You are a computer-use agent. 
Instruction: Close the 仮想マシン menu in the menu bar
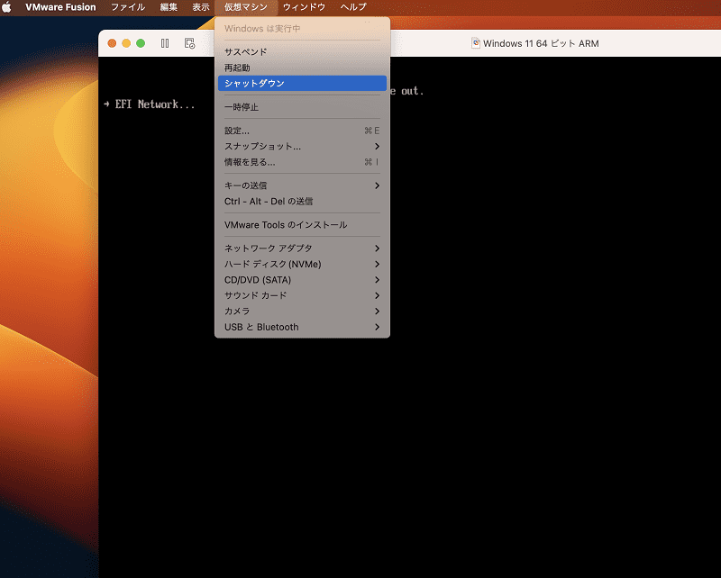coord(245,7)
